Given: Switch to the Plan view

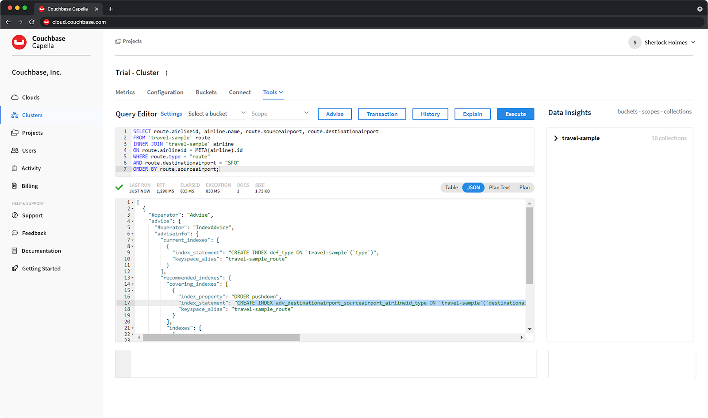Looking at the screenshot, I should (x=524, y=187).
